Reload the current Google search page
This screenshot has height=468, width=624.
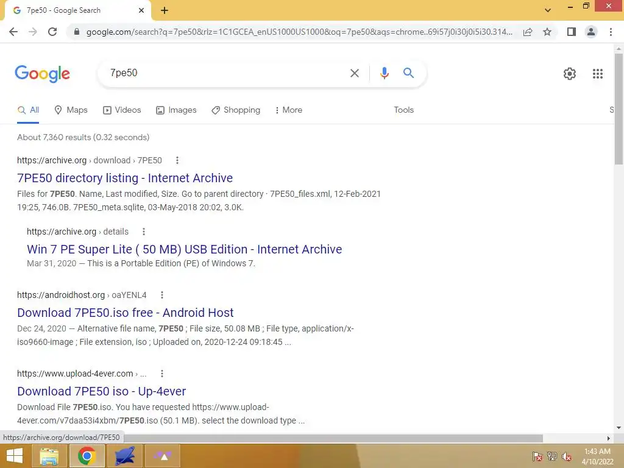coord(52,32)
